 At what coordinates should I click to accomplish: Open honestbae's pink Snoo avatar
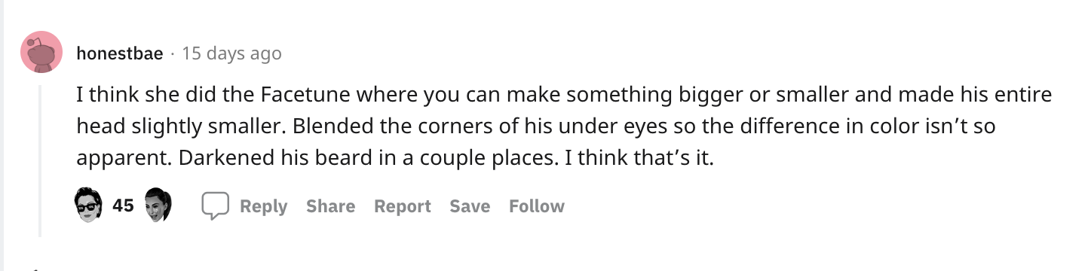(41, 53)
